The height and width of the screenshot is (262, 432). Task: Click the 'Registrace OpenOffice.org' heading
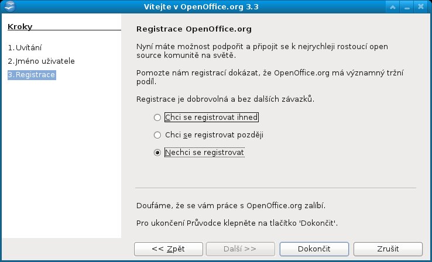194,29
